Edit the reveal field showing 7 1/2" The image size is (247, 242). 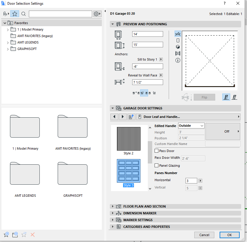pos(147,82)
